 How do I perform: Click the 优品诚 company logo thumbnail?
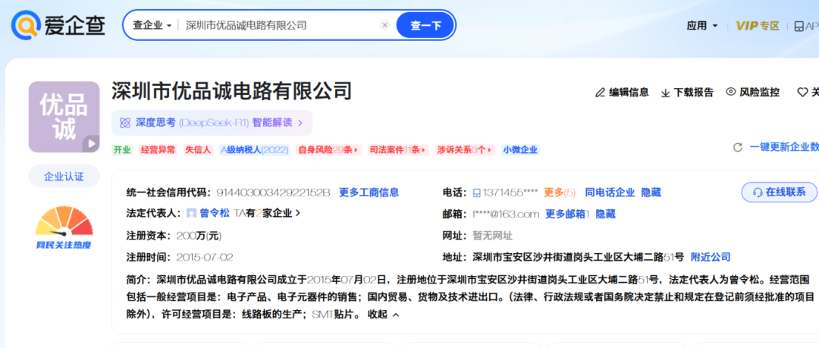[x=64, y=117]
